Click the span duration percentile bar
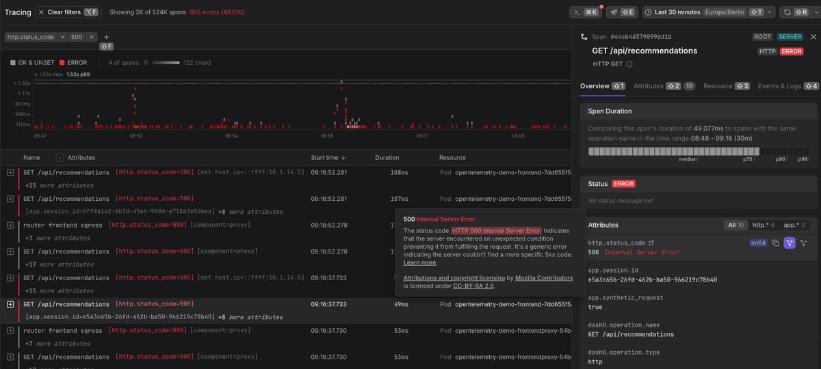Viewport: 821px width, 369px height. point(698,151)
